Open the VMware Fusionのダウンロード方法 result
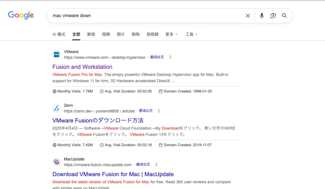The width and height of the screenshot is (325, 189). pos(98,120)
